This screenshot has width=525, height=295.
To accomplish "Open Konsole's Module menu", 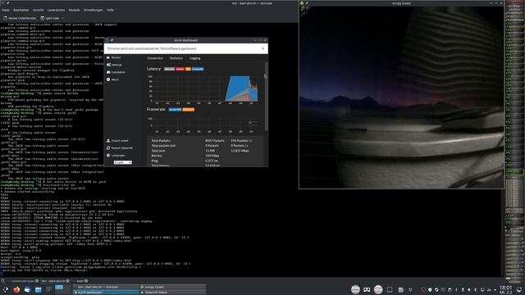I will 75,10.
